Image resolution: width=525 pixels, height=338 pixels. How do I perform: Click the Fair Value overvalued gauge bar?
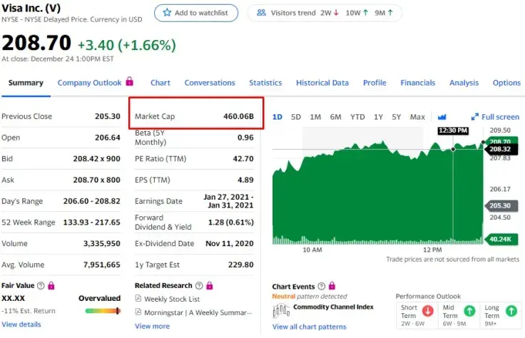pyautogui.click(x=103, y=311)
